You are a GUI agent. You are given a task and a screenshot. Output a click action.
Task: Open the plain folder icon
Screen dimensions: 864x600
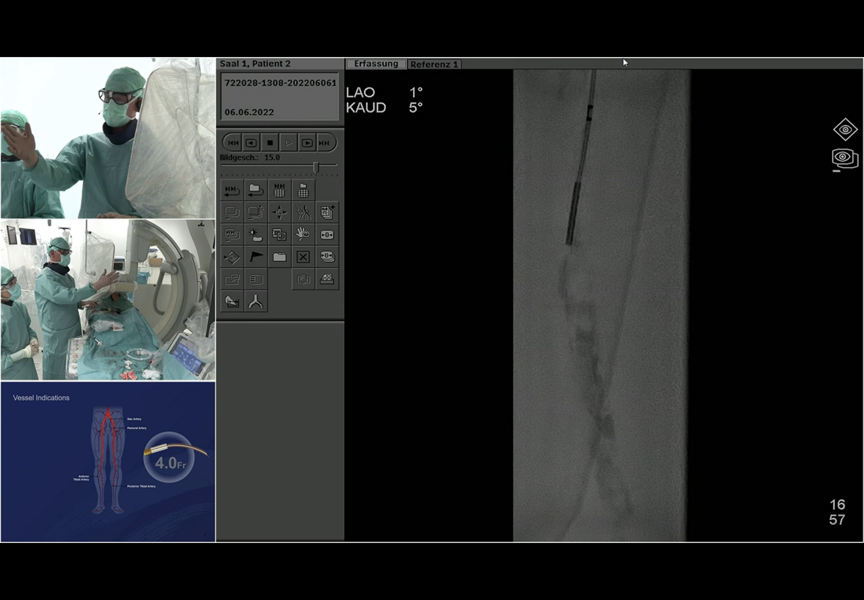coord(279,257)
